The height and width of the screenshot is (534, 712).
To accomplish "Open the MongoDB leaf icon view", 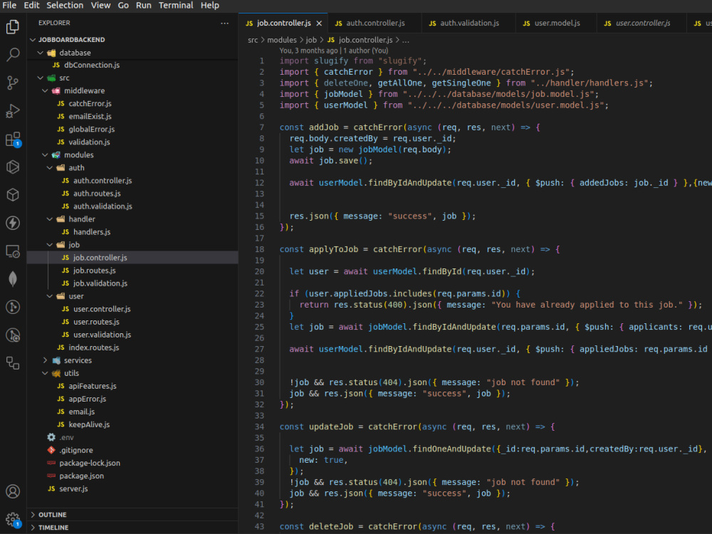I will 13,279.
